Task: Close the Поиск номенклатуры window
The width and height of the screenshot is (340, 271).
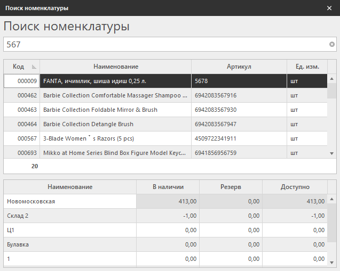Action: coord(329,8)
